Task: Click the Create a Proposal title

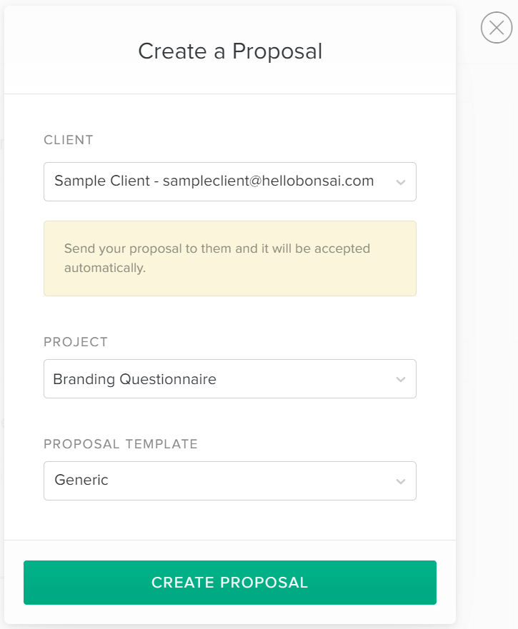Action: tap(230, 51)
